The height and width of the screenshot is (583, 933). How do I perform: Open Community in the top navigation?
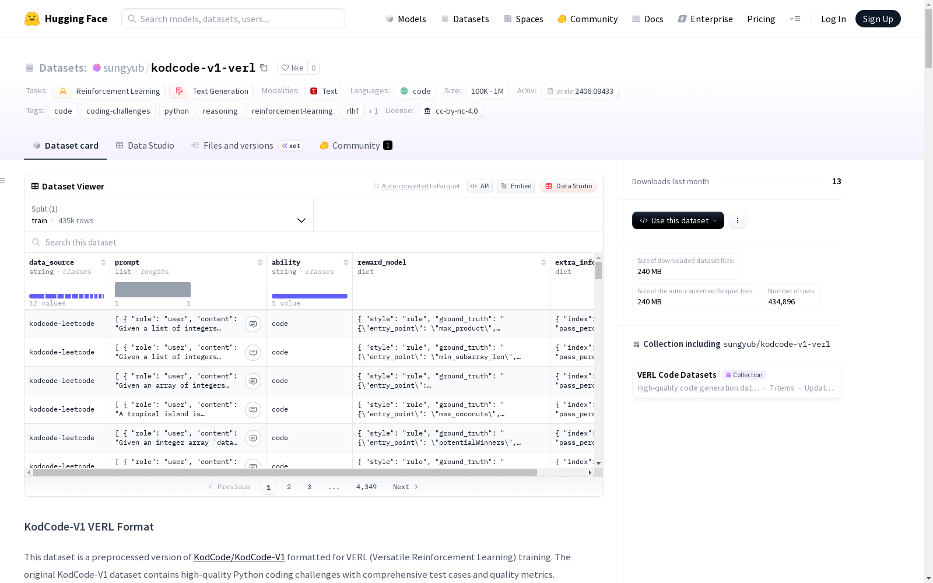pyautogui.click(x=588, y=19)
